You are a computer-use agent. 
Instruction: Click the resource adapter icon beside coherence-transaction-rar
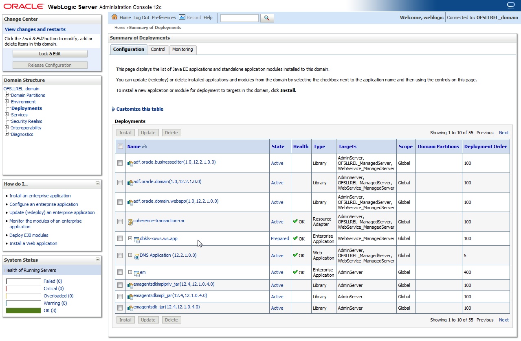tap(130, 222)
